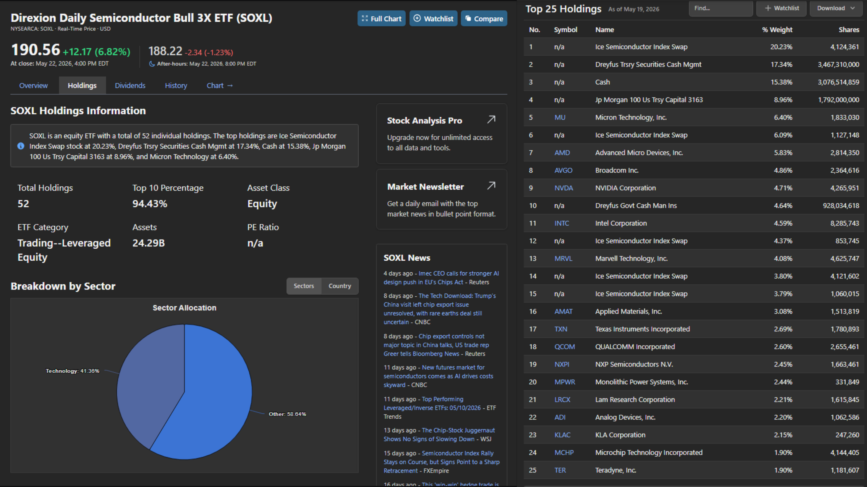The width and height of the screenshot is (867, 487).
Task: Go to the History tab
Action: click(176, 86)
